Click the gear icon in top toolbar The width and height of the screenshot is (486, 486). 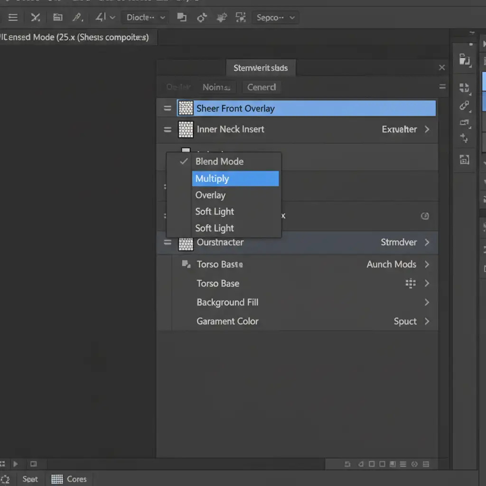[x=202, y=18]
